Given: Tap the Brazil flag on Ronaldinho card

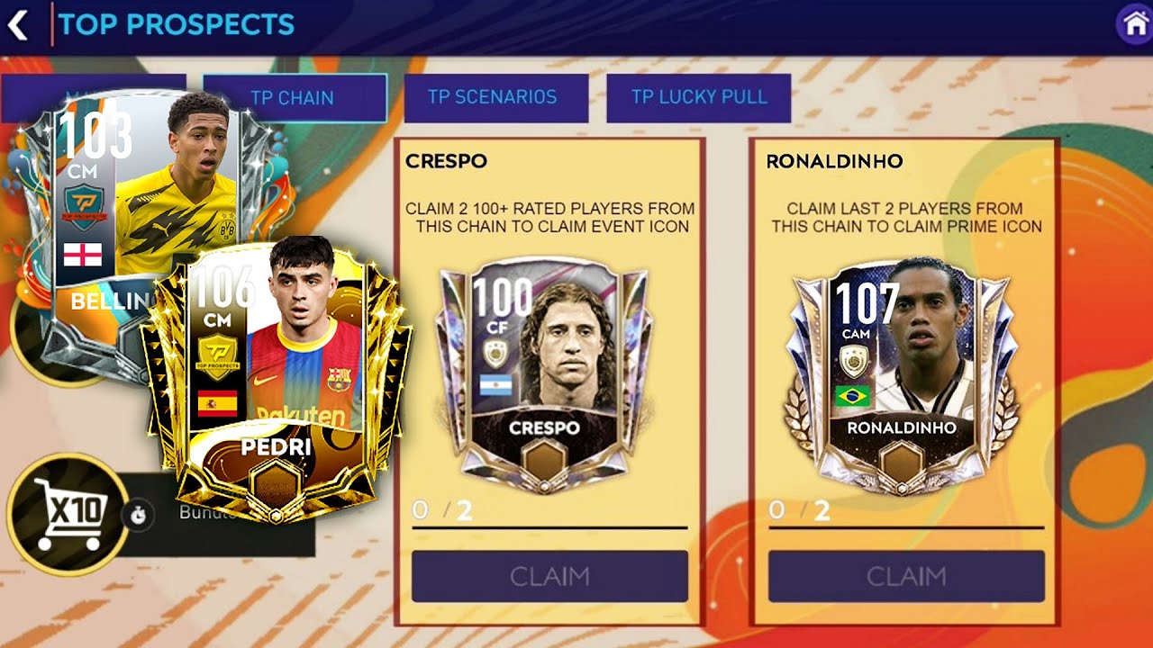Looking at the screenshot, I should pos(852,396).
